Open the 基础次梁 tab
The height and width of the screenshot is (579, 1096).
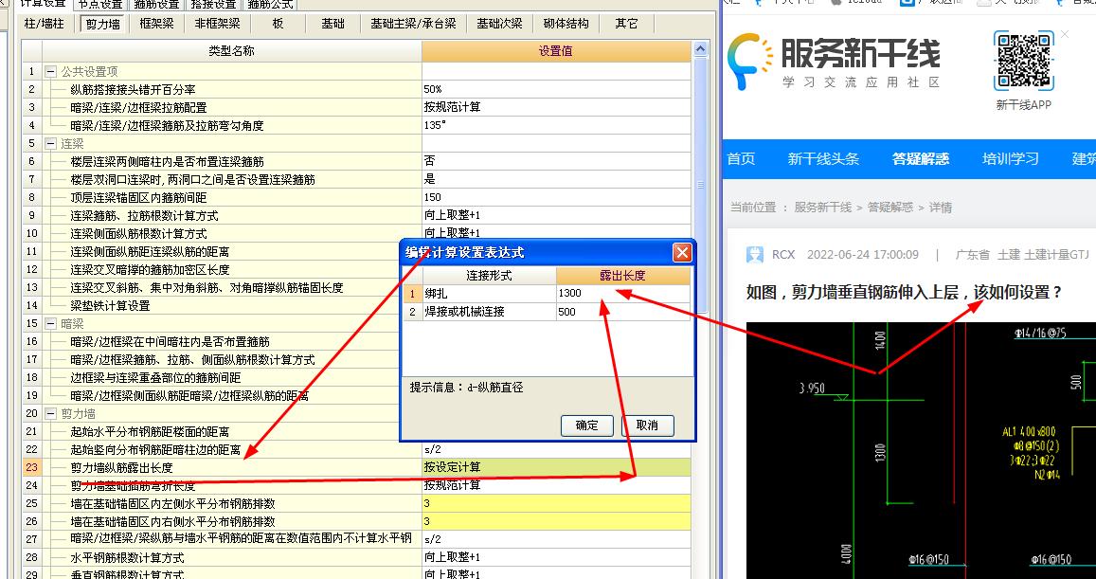coord(500,24)
